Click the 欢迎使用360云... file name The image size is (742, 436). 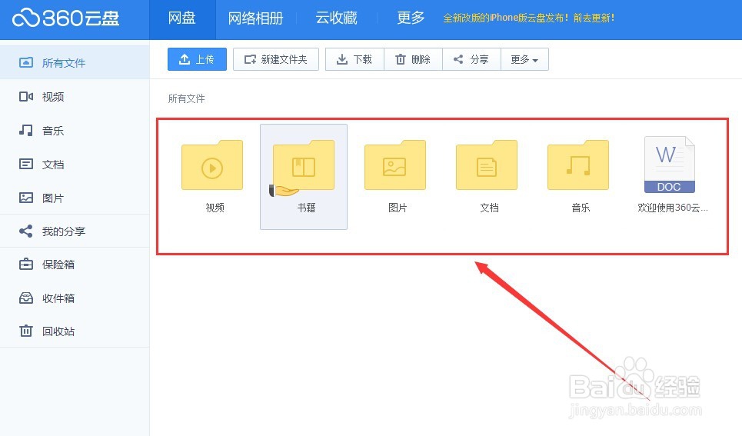click(673, 208)
